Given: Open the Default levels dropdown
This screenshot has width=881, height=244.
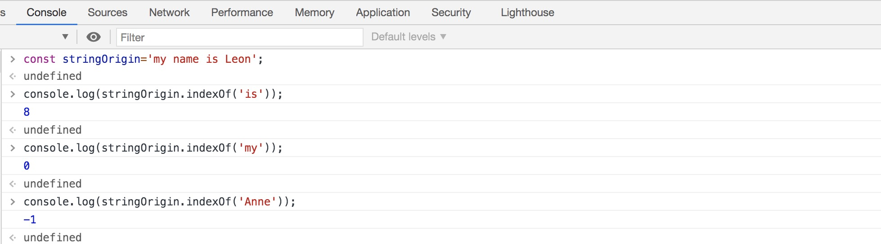Looking at the screenshot, I should coord(409,37).
